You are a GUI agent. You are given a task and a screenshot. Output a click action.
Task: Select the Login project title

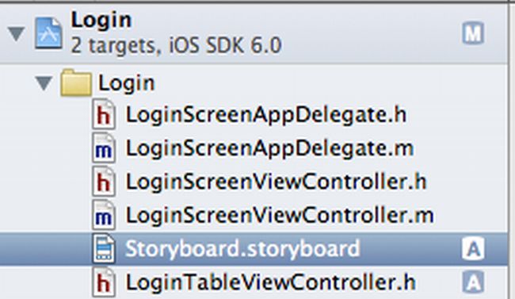[x=101, y=21]
